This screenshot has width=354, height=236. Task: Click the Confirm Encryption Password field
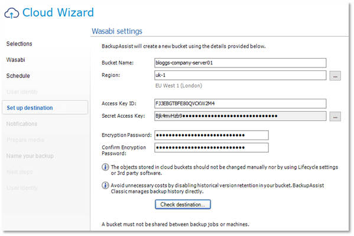[212, 148]
